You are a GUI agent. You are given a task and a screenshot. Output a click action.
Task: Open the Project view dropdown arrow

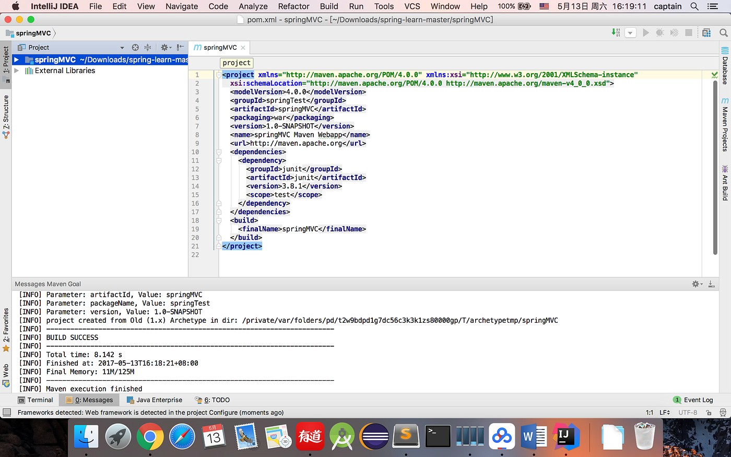(x=123, y=47)
